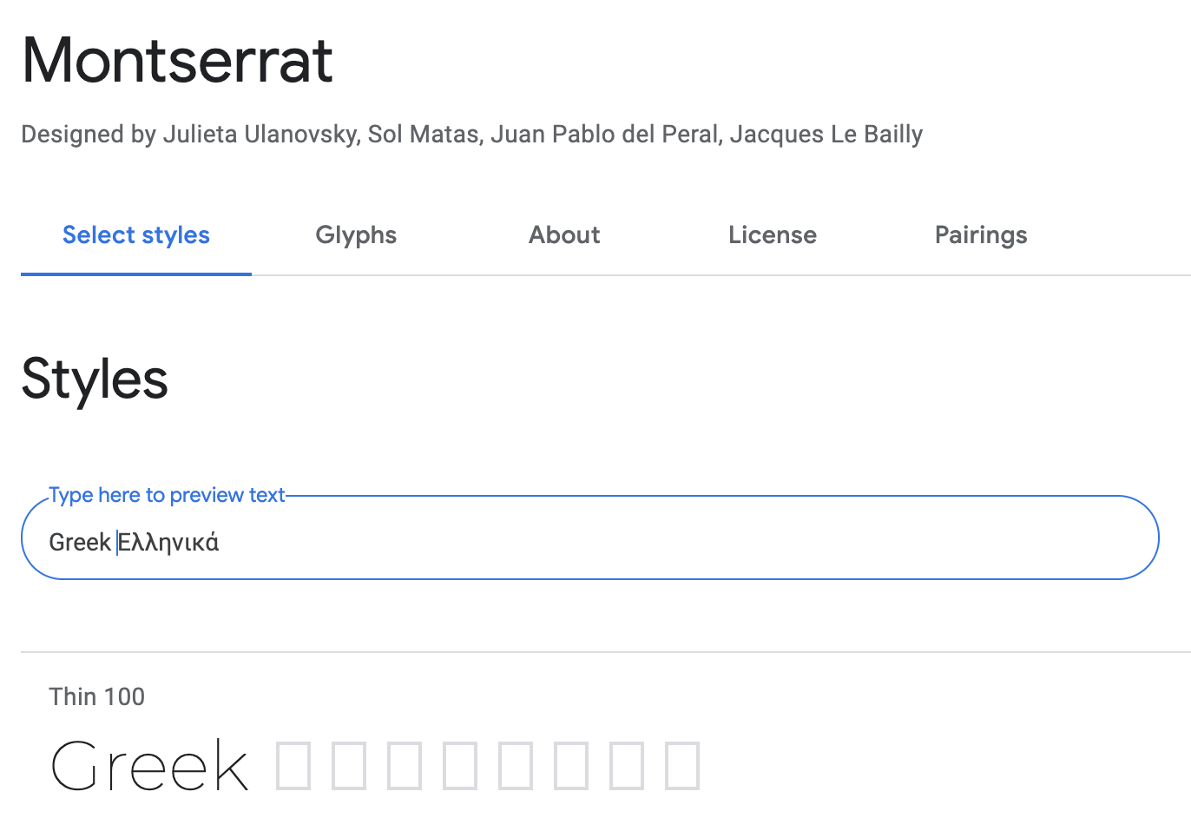Click the Greek Thin 100 preview sample
This screenshot has width=1191, height=818.
149,764
